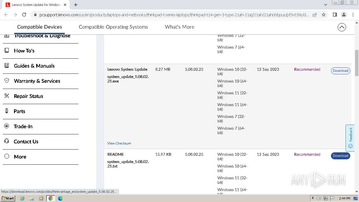Screen dimensions: 359x202
Task: Open a new browser tab with plus
Action: point(76,5)
